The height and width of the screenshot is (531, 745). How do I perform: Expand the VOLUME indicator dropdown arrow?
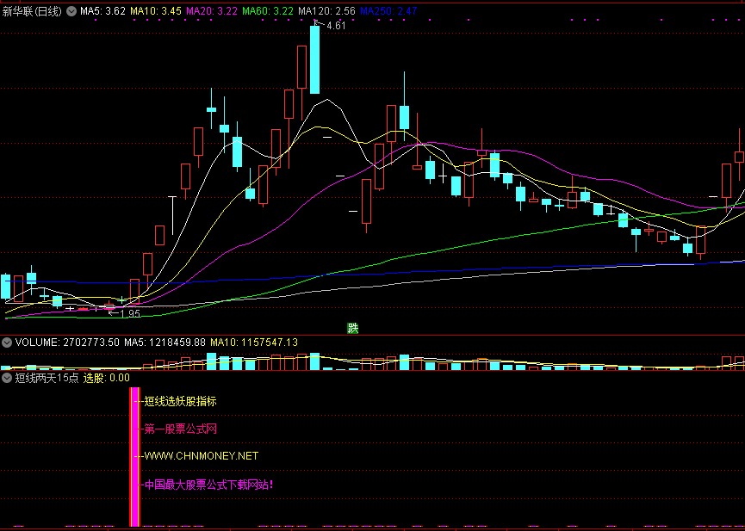coord(7,342)
